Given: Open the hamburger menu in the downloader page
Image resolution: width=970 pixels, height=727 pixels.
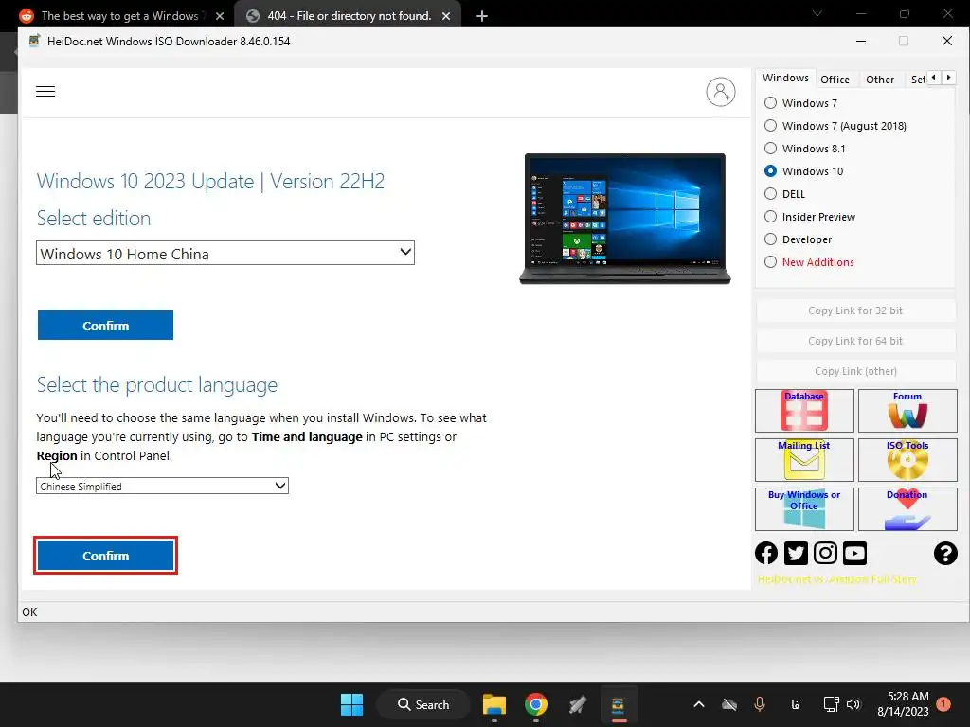Looking at the screenshot, I should coord(45,92).
